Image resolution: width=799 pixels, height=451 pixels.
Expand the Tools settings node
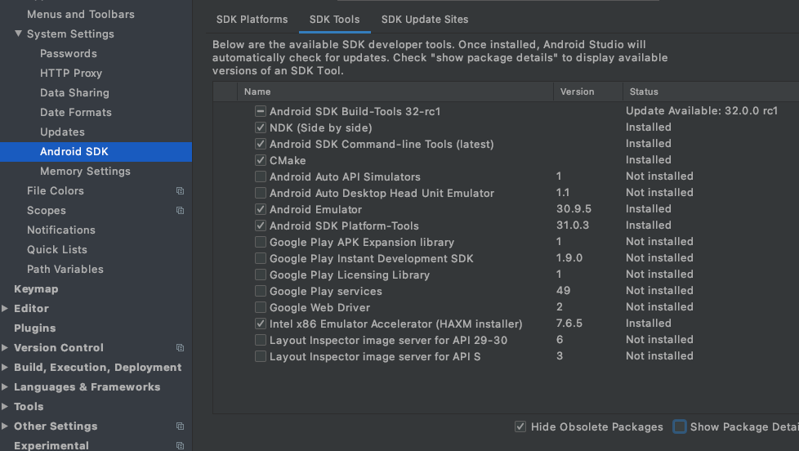pos(5,407)
